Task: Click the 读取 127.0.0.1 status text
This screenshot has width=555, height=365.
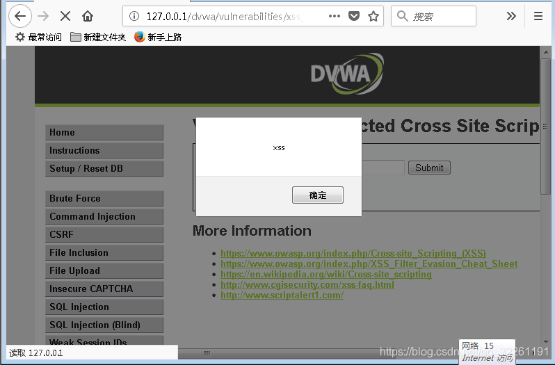Action: [36, 352]
